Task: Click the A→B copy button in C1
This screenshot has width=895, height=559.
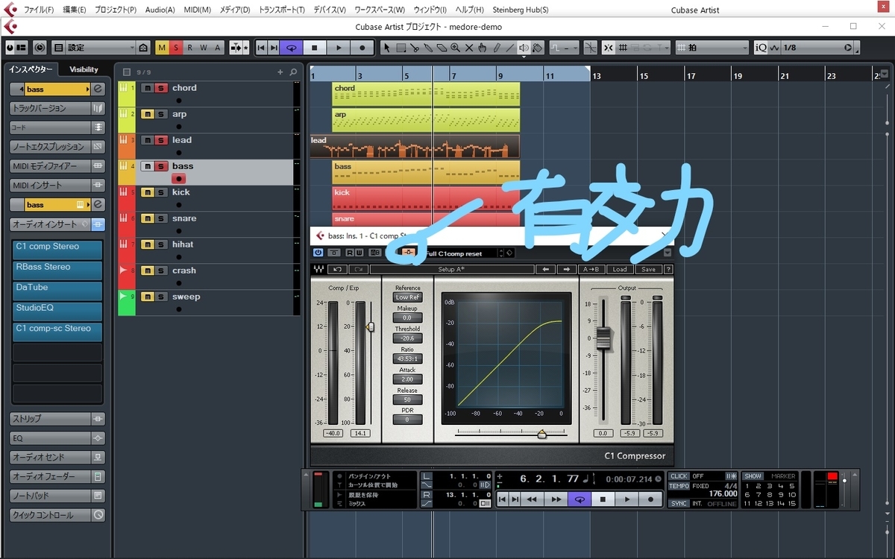Action: (x=591, y=269)
